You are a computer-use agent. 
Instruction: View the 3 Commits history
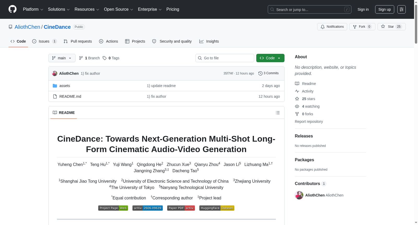pos(269,73)
